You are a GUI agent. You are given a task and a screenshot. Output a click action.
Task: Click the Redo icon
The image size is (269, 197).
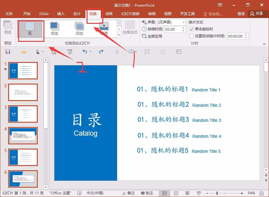coord(101,52)
